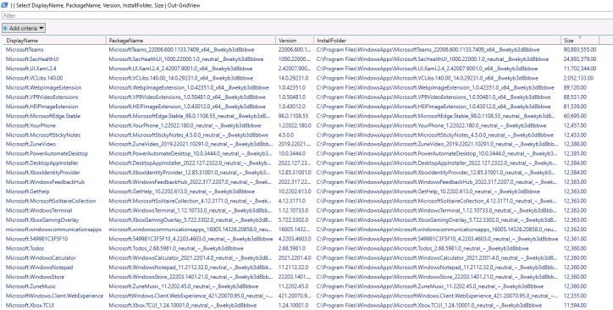Select Microsoft.Xbox.TCUI display name
Image resolution: width=613 pixels, height=310 pixels.
coord(30,305)
